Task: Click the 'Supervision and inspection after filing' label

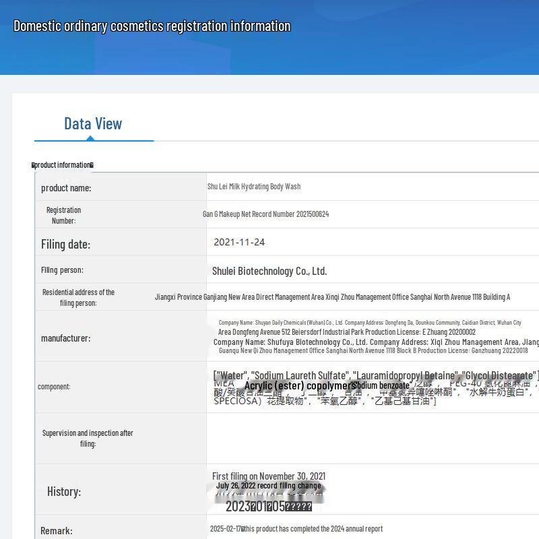Action: point(88,438)
